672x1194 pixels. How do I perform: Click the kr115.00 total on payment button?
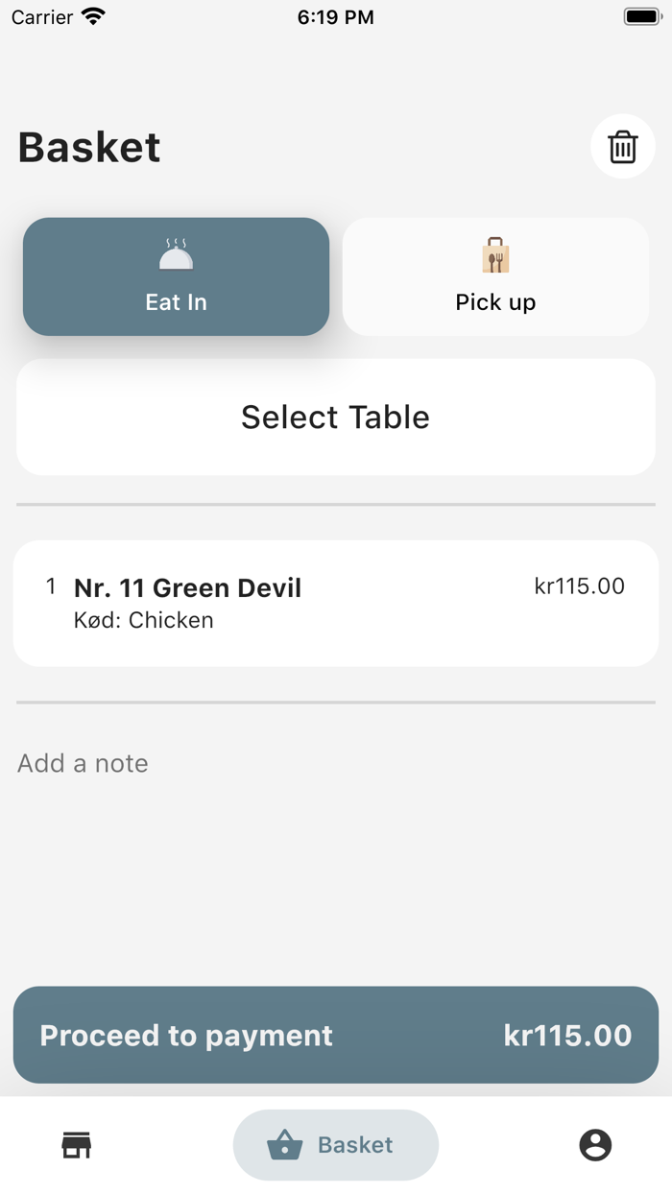point(567,1036)
